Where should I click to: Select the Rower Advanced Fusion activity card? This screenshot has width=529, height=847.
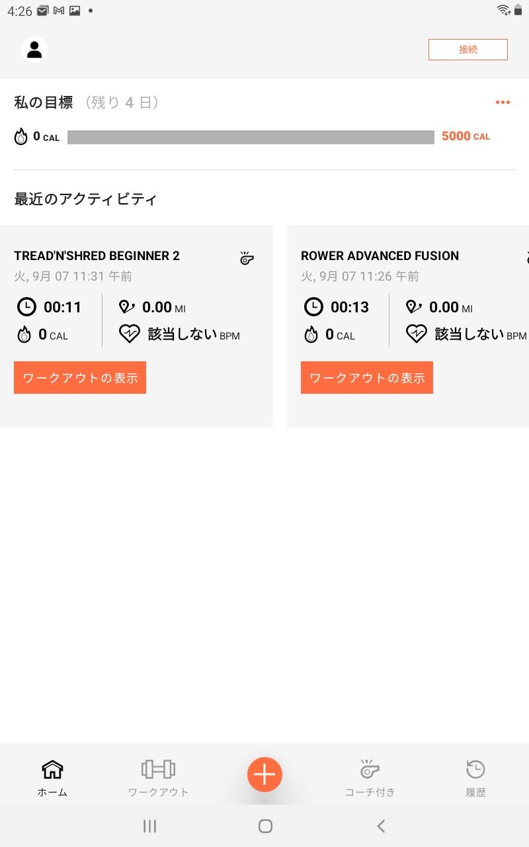pos(408,326)
